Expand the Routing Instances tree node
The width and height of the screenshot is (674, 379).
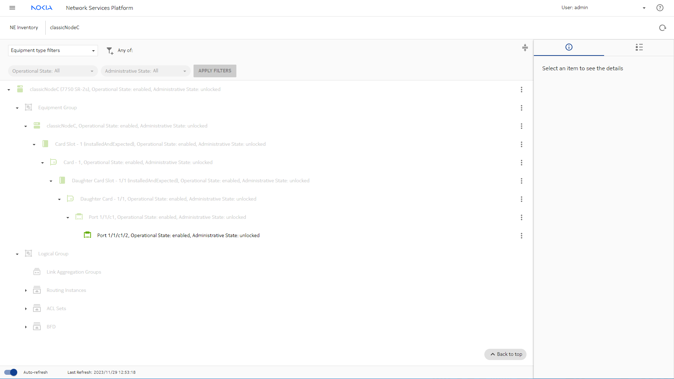pos(26,290)
